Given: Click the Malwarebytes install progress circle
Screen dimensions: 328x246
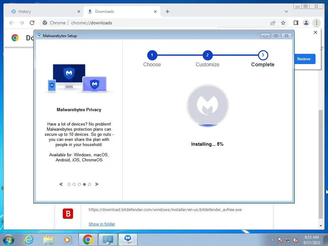Looking at the screenshot, I should tap(208, 105).
